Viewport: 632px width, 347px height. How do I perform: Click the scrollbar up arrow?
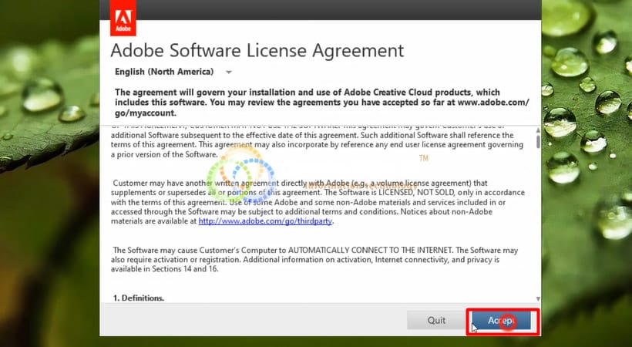(538, 131)
